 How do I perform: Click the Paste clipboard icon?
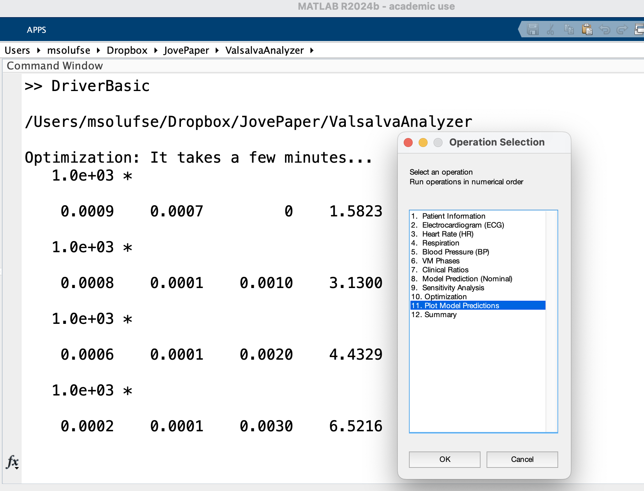point(587,29)
